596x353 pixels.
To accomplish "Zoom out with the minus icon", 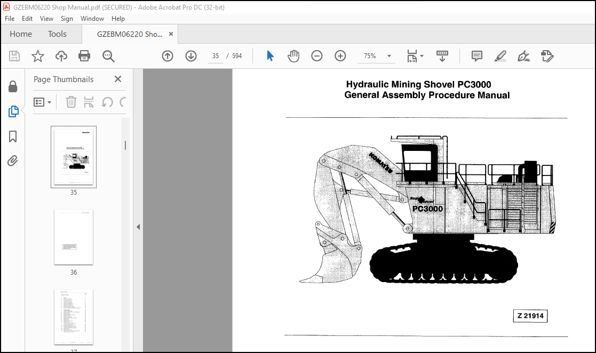I will pyautogui.click(x=316, y=56).
